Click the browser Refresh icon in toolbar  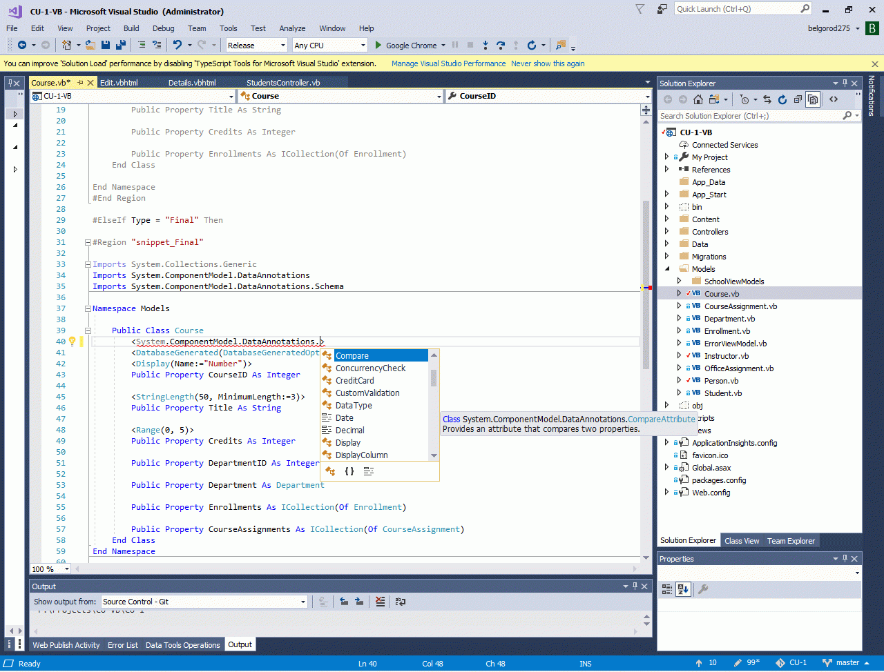[531, 46]
